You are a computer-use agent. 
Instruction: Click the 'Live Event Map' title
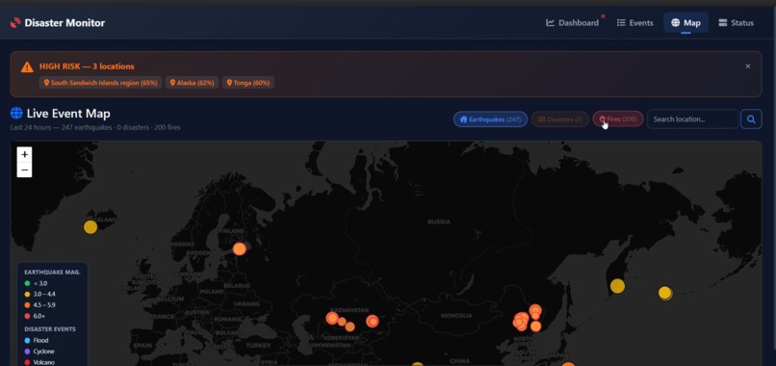(x=68, y=114)
